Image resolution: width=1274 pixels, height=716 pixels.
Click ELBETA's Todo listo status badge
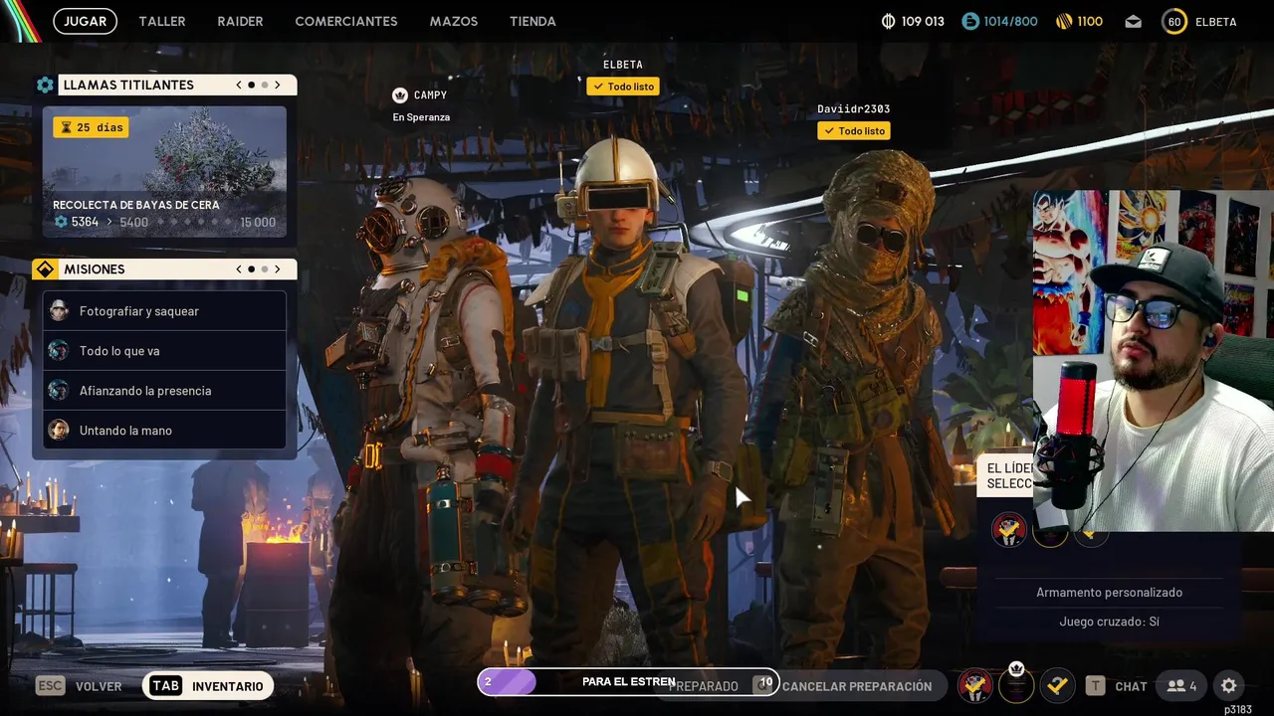pyautogui.click(x=623, y=87)
